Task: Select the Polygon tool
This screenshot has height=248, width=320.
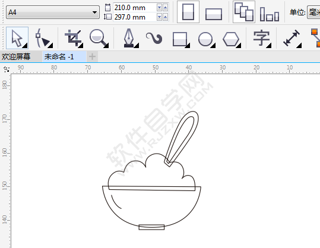Action: (x=232, y=39)
